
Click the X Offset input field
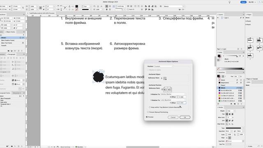(x=182, y=97)
